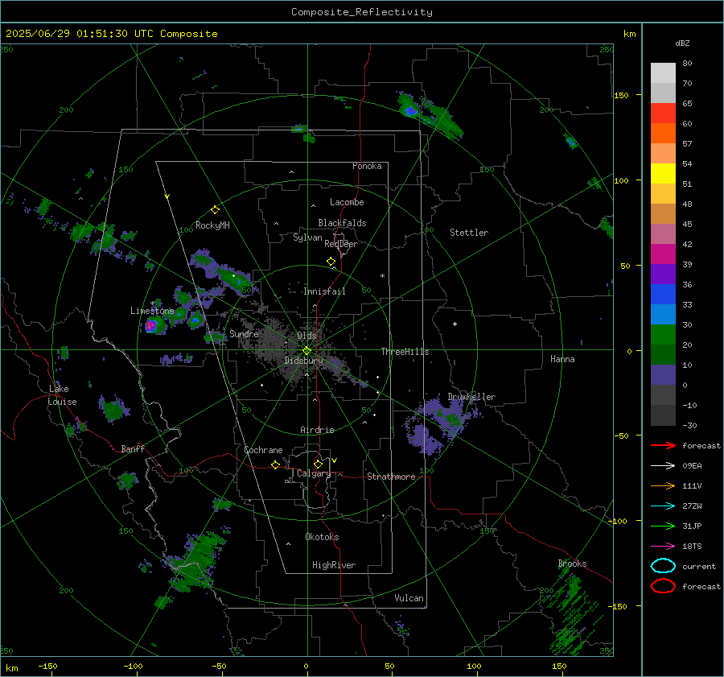The width and height of the screenshot is (724, 677).
Task: Click the Lake Louise map label
Action: (x=62, y=395)
